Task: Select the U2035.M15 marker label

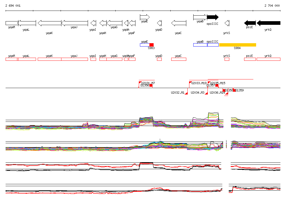Action: tap(218, 83)
